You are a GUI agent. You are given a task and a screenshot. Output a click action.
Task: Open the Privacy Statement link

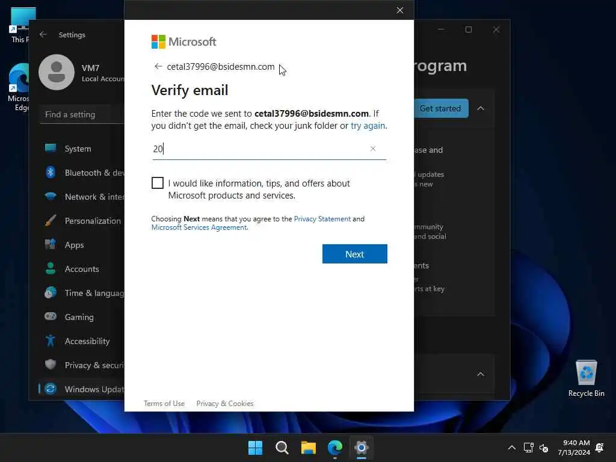[322, 219]
